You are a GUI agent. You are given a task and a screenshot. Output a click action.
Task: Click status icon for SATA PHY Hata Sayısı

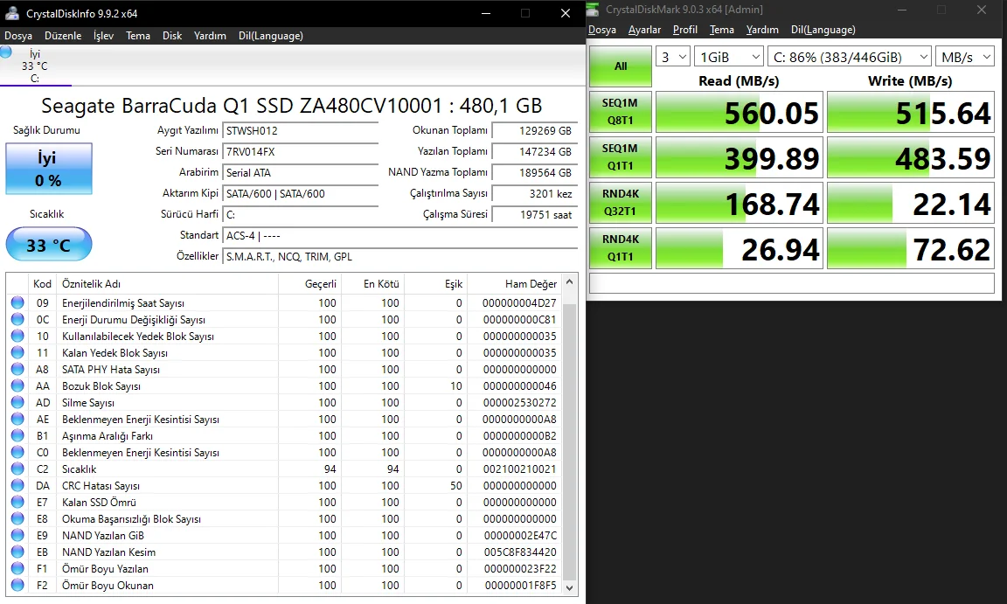17,370
